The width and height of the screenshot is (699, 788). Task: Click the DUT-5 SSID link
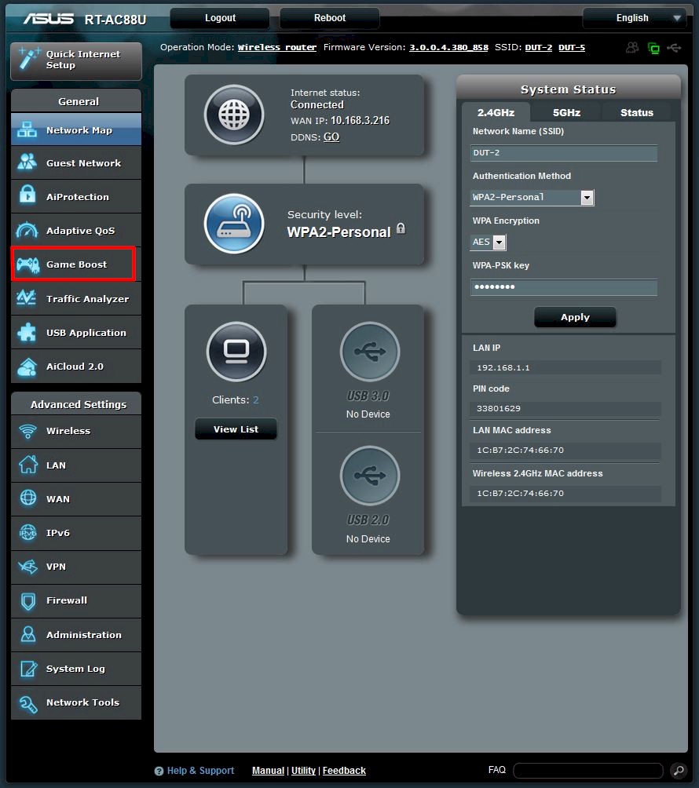pyautogui.click(x=572, y=47)
